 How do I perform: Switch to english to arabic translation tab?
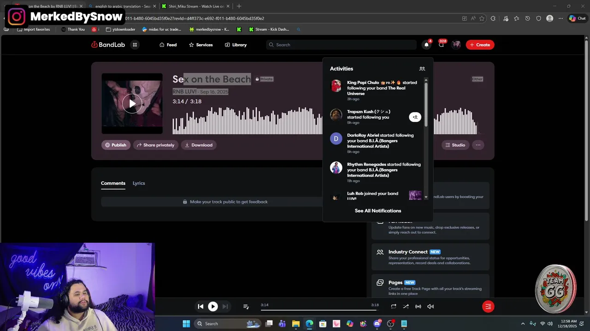click(x=122, y=6)
